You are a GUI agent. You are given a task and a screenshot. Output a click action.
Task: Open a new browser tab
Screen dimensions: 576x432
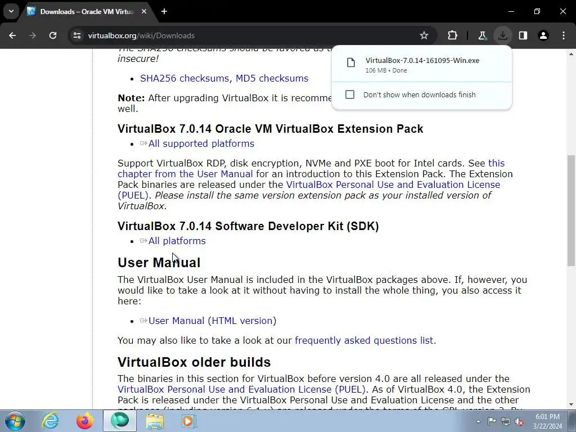click(x=164, y=11)
